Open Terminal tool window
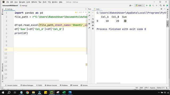The image size is (170, 95). pos(74,85)
